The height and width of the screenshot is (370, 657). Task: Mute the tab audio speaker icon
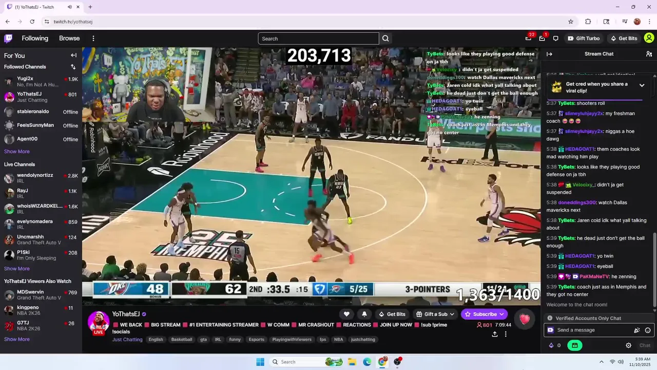point(70,7)
